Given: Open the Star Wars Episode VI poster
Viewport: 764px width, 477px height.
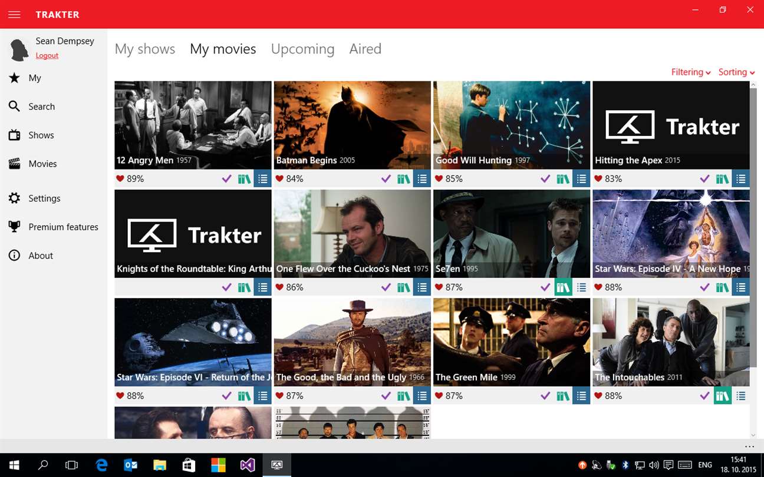Looking at the screenshot, I should point(193,342).
